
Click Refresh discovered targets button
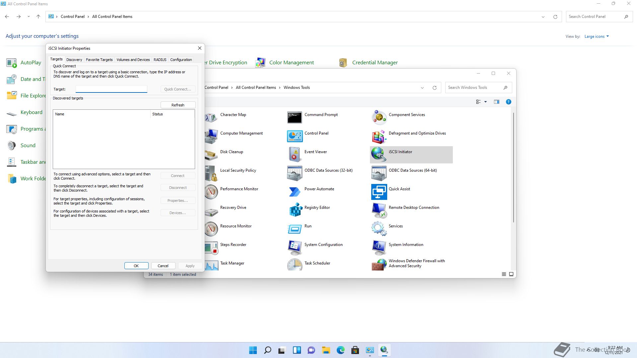tap(178, 105)
